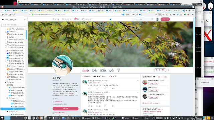
Task: Click フォローする button on profile
Action: (x=160, y=70)
